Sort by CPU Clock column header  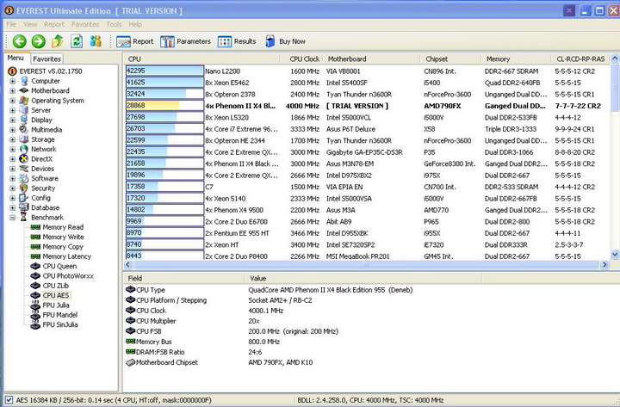click(301, 59)
